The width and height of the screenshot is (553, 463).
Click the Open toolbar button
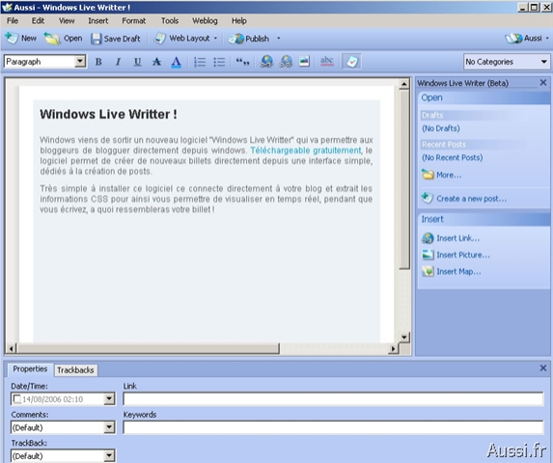[63, 39]
